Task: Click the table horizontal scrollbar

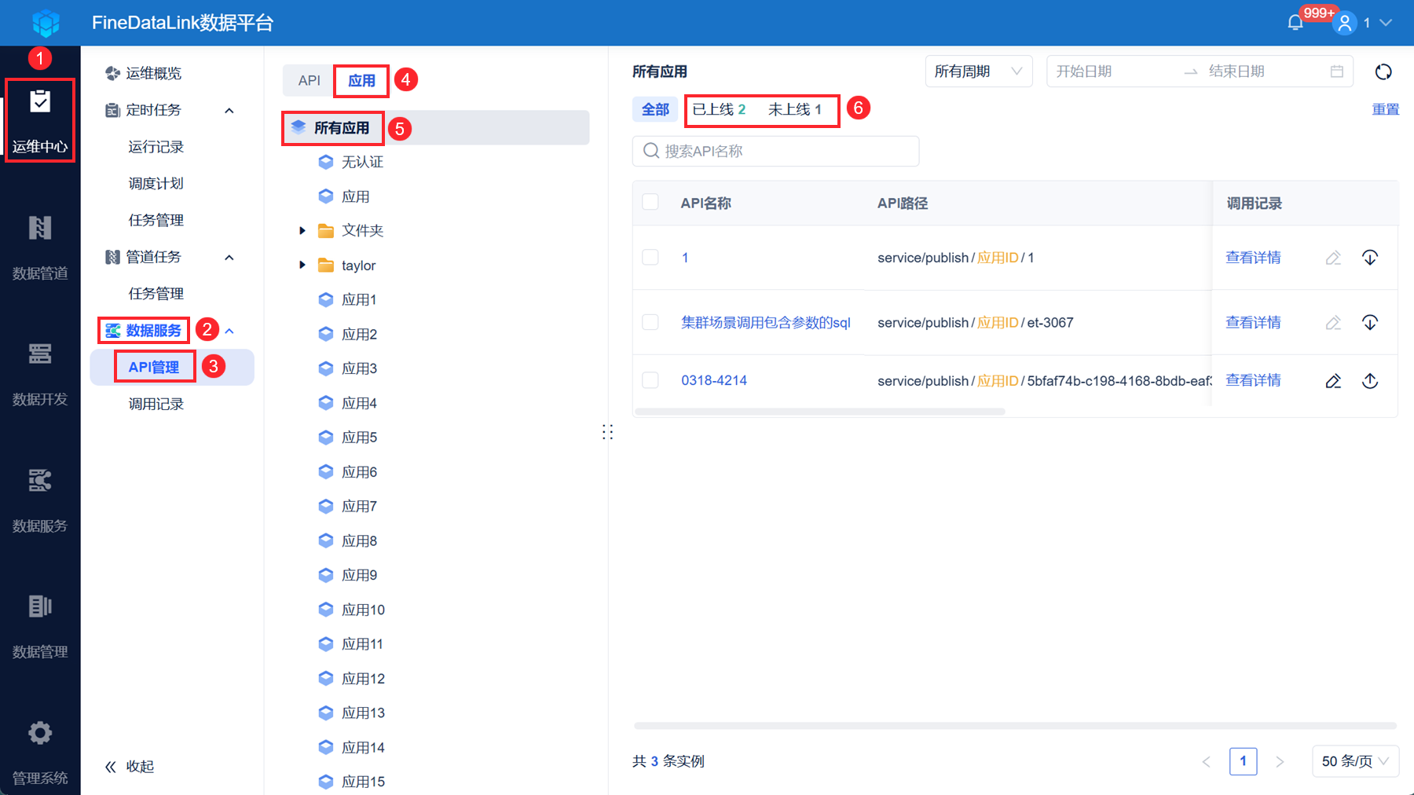Action: (x=820, y=411)
